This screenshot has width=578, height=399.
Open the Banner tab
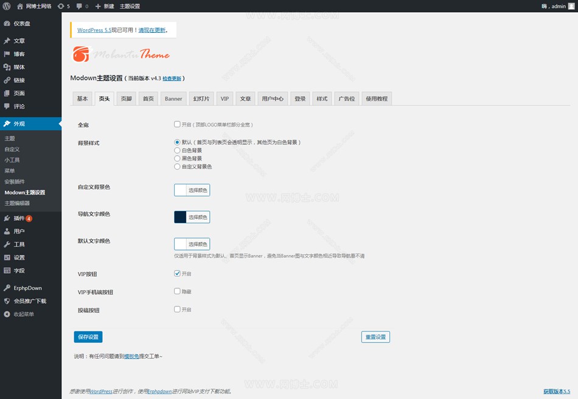(173, 99)
